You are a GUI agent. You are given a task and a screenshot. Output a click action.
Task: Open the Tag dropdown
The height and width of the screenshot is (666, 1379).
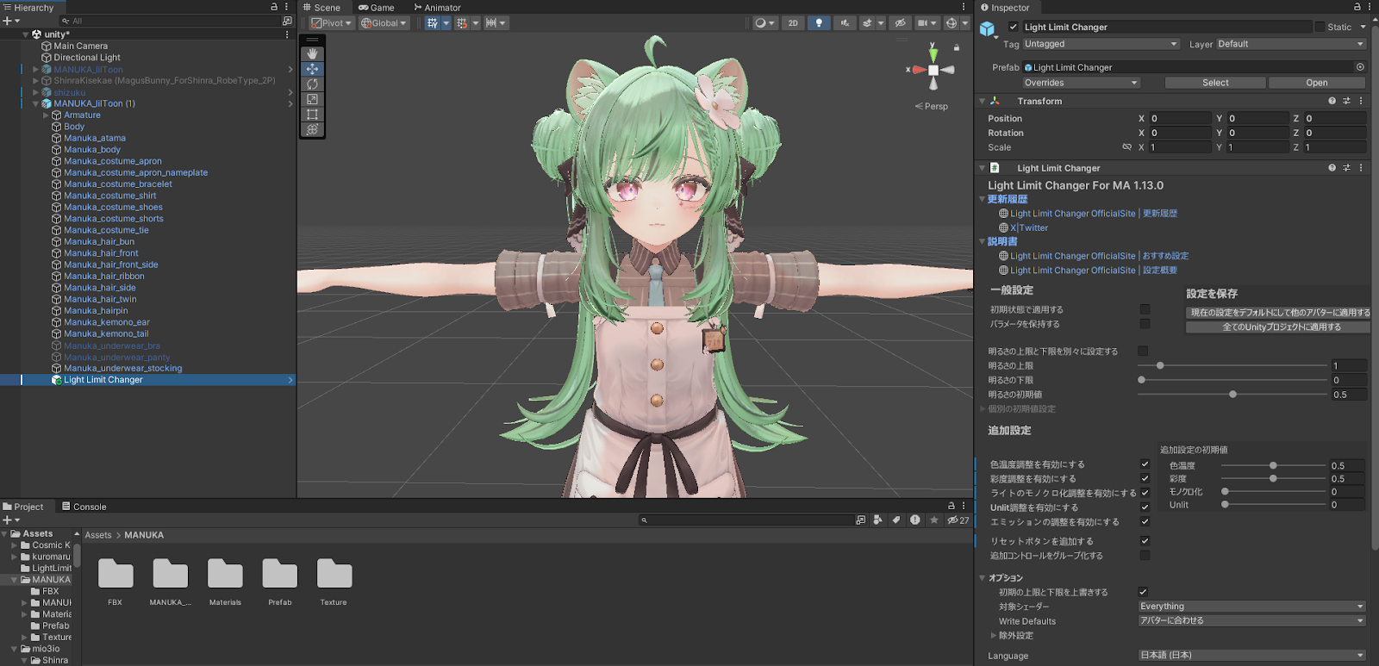pos(1101,44)
